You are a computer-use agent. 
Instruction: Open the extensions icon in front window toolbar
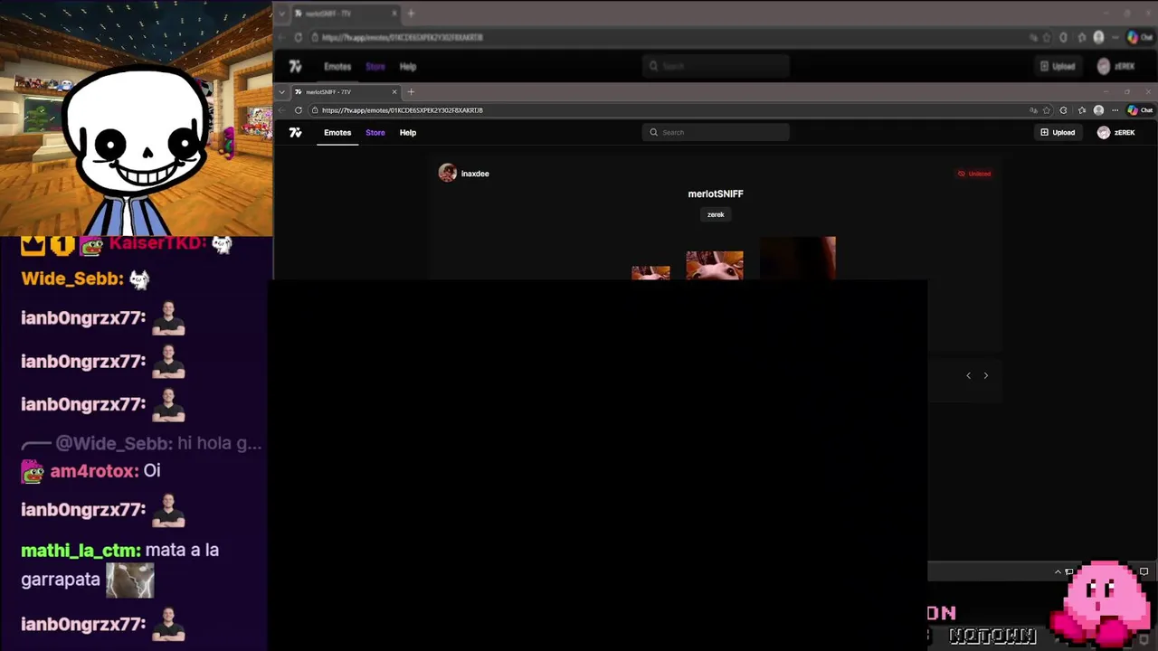(x=1063, y=110)
